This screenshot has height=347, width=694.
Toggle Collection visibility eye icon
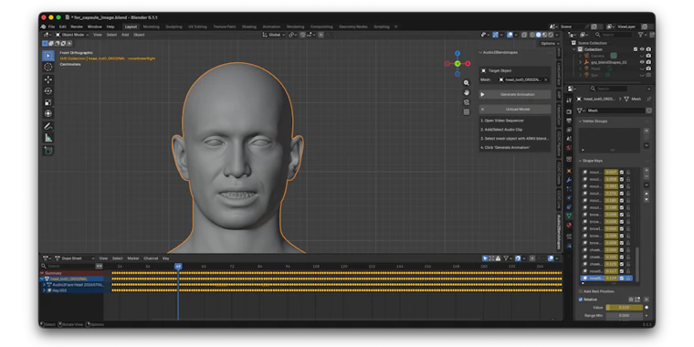click(642, 49)
